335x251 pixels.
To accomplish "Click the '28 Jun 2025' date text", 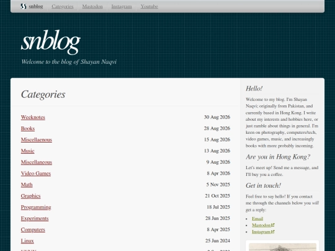I will (x=218, y=218).
